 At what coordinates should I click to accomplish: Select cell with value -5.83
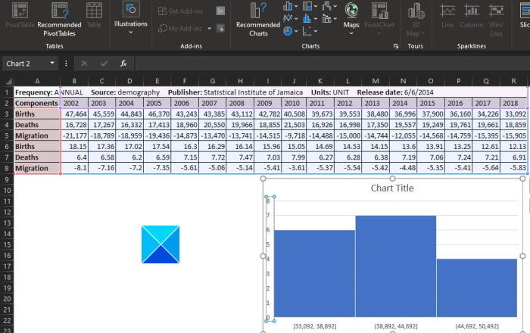pyautogui.click(x=513, y=168)
